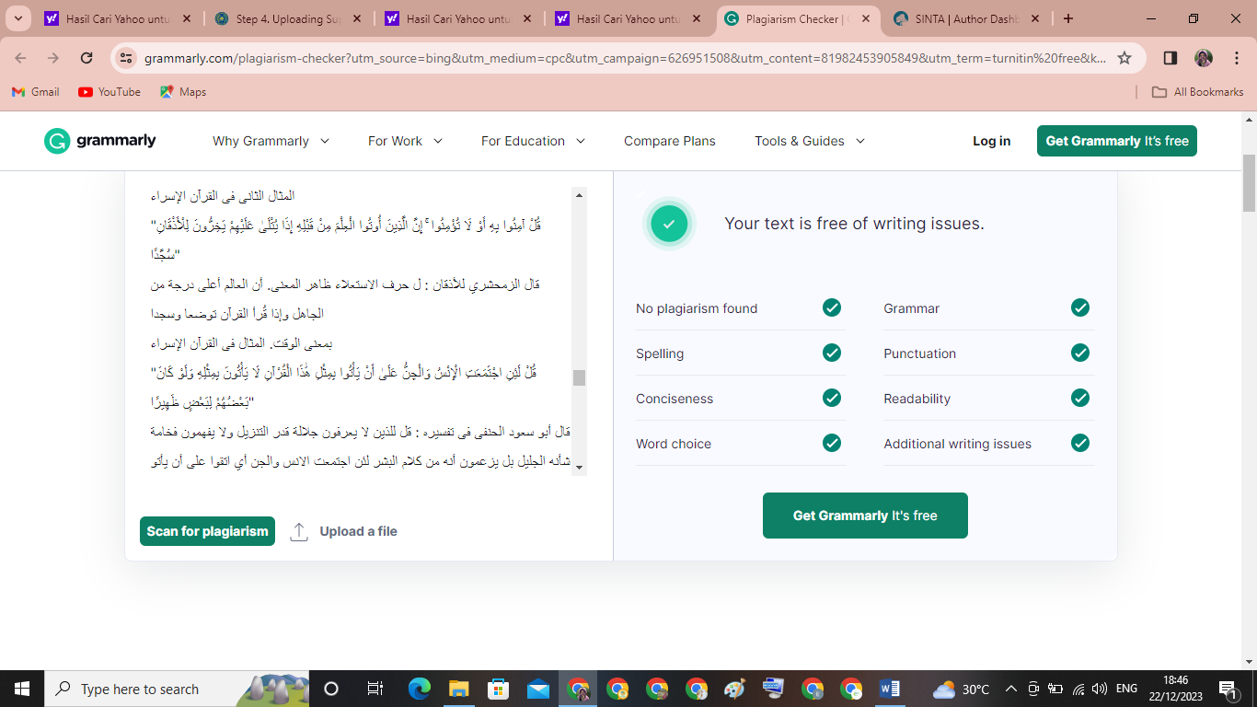
Task: View site information icon in address bar
Action: [x=127, y=58]
